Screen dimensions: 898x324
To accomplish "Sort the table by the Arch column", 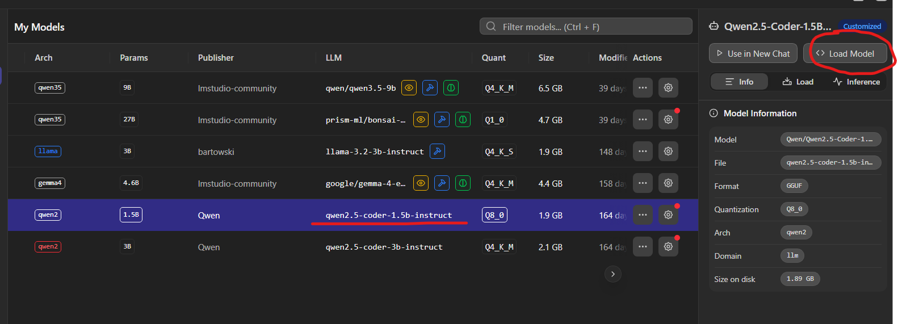I will (x=44, y=58).
